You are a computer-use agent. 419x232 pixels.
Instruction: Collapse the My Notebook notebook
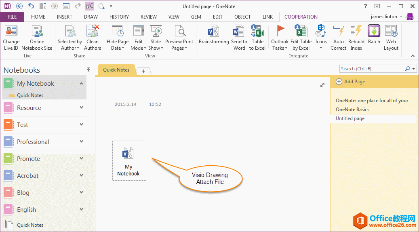click(x=82, y=83)
